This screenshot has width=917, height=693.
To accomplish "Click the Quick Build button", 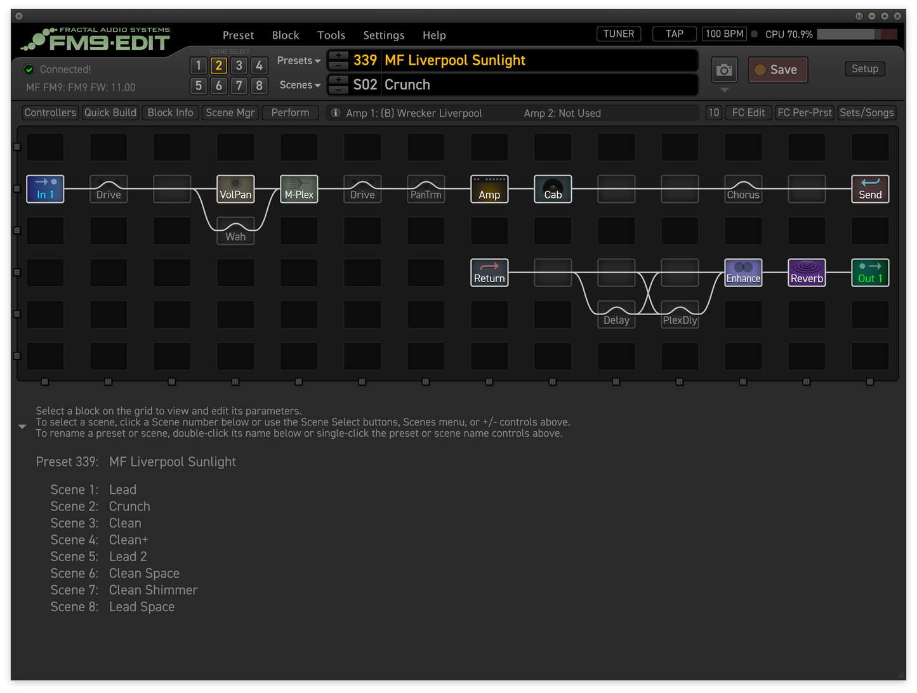I will 110,113.
